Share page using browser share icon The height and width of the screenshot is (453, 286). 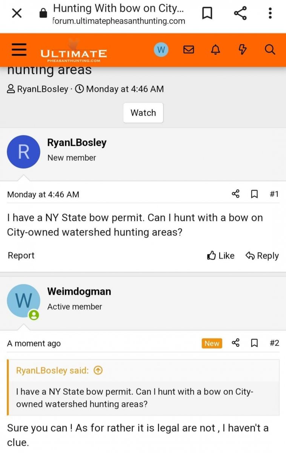coord(240,14)
